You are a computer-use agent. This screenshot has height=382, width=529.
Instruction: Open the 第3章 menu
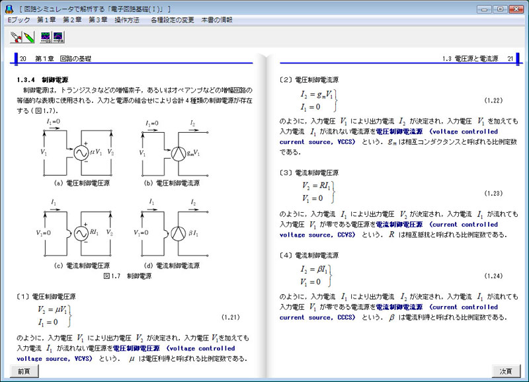tap(98, 20)
